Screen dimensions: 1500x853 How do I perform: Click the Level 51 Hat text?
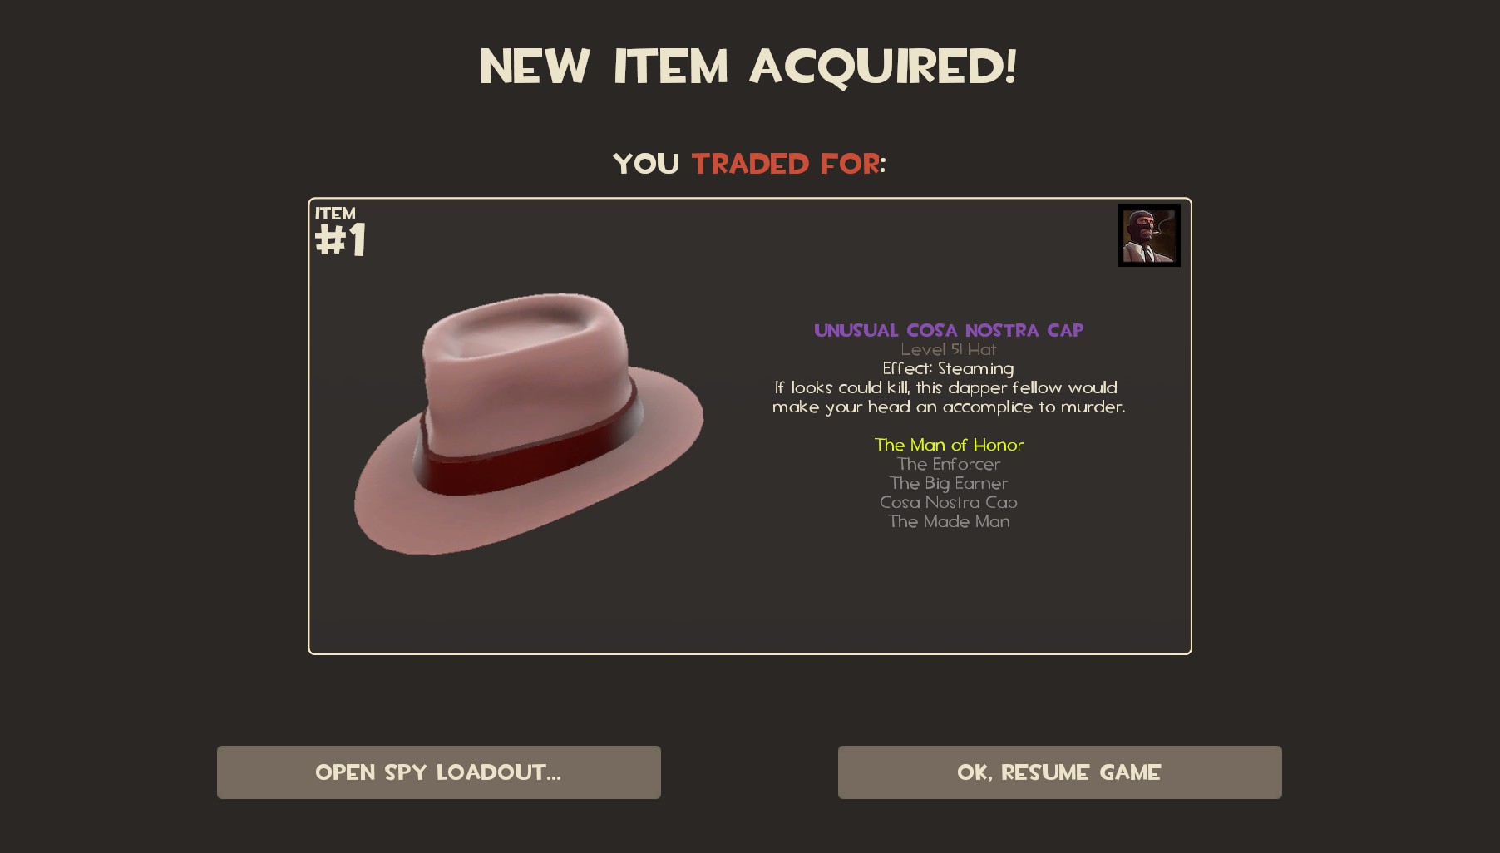(x=949, y=349)
